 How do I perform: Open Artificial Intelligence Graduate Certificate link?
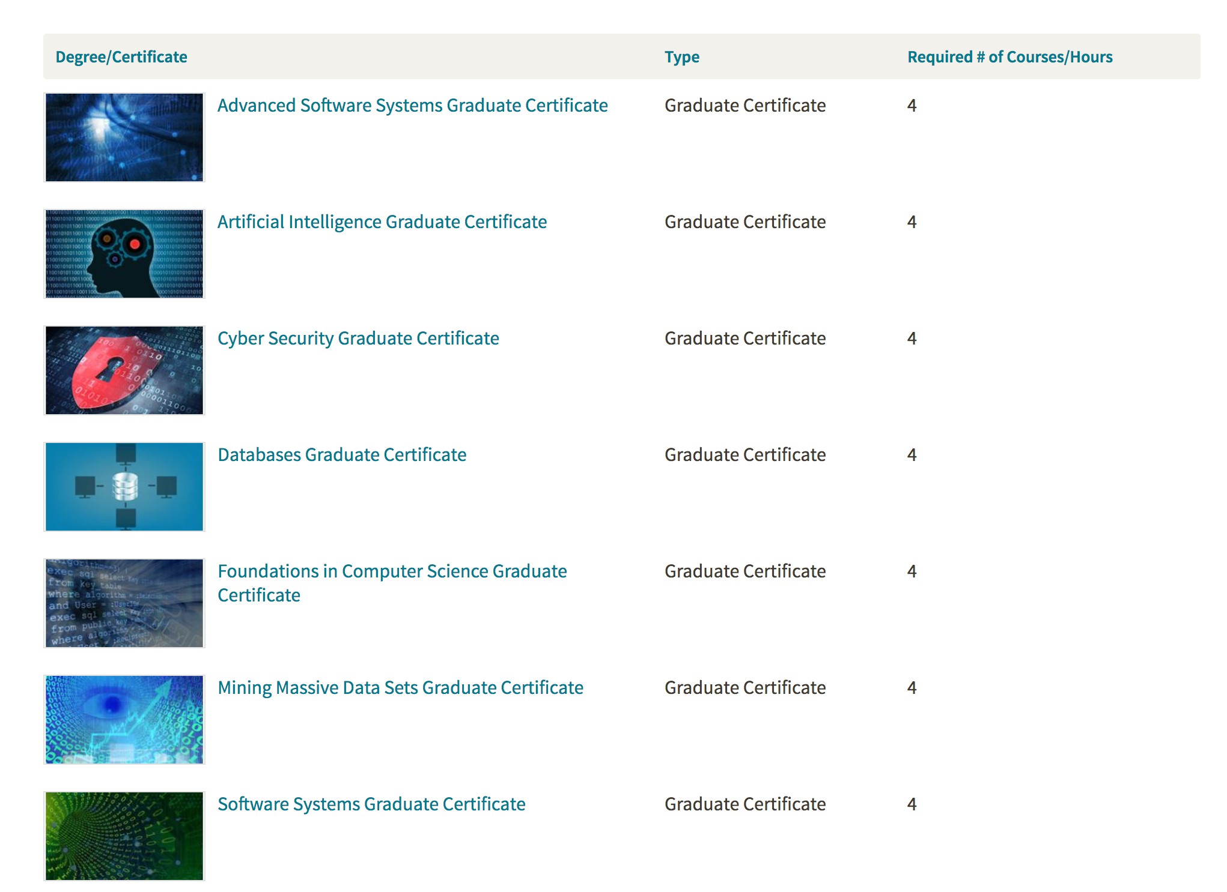(382, 222)
